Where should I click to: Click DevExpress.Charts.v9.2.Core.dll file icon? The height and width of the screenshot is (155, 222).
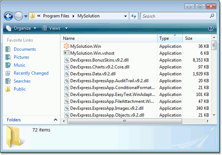click(x=67, y=67)
